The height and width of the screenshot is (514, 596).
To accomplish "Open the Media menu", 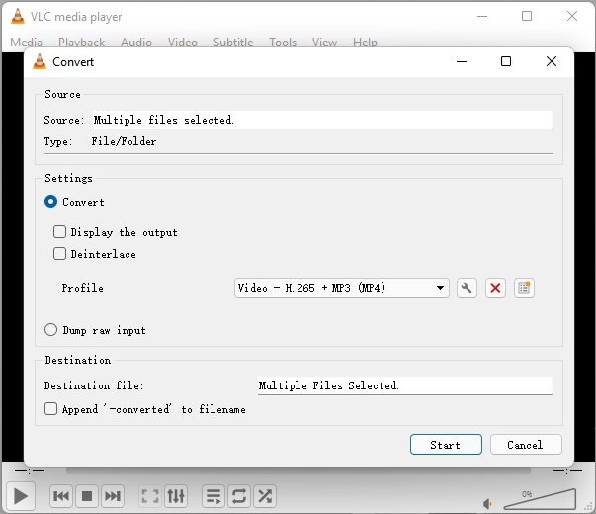I will [27, 43].
